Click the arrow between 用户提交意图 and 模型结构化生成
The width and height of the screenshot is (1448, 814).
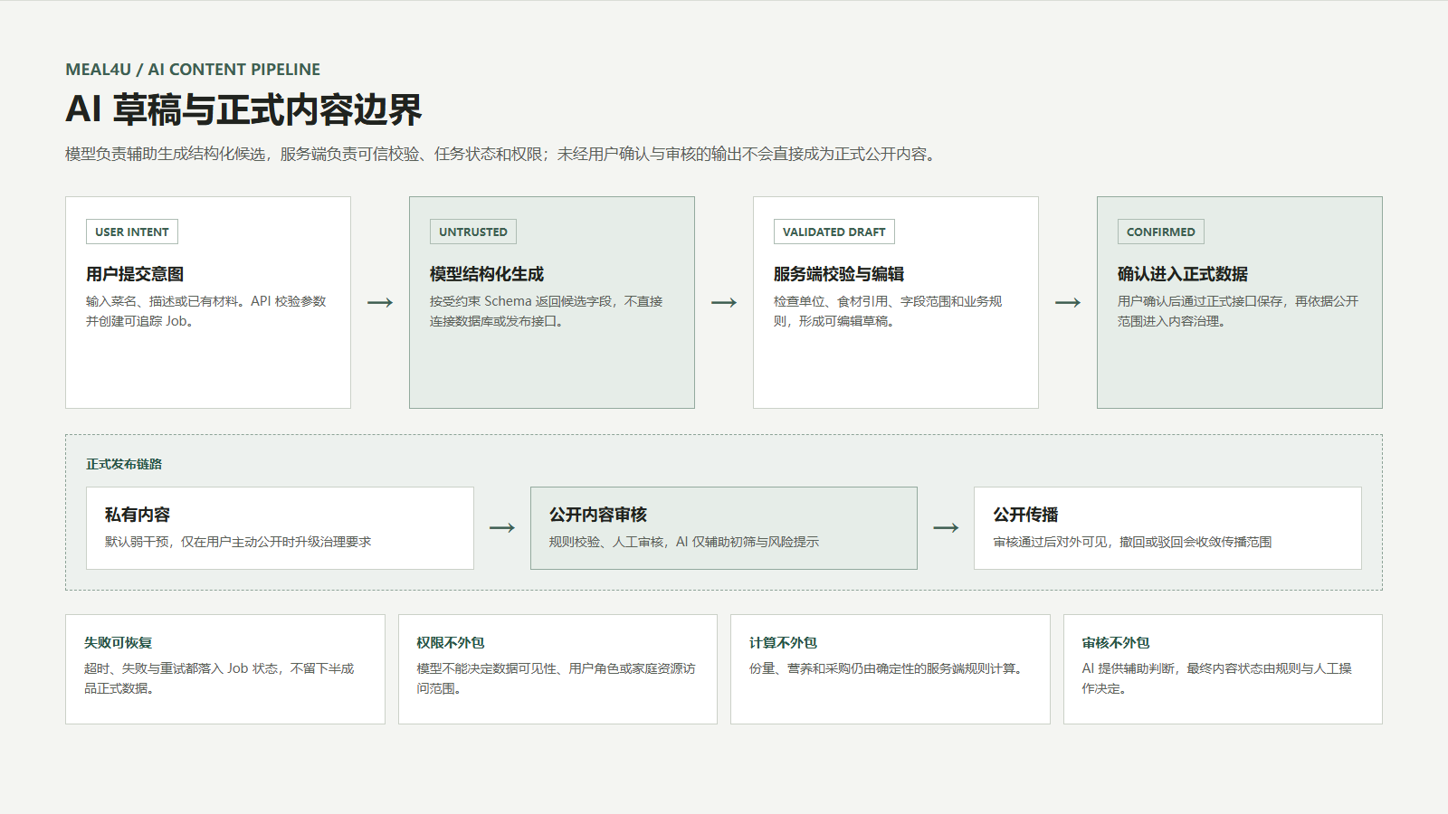click(x=380, y=302)
